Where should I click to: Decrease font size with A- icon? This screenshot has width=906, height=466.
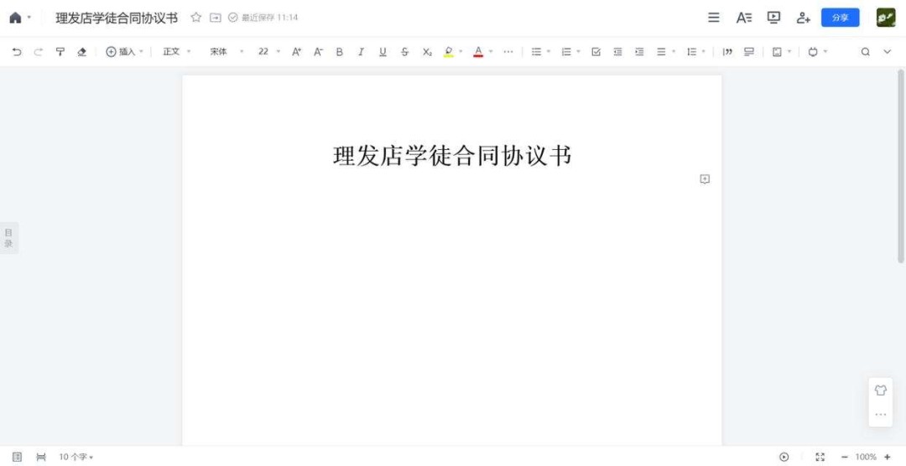click(319, 52)
